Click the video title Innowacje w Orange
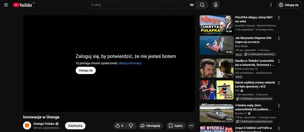The height and width of the screenshot is (132, 304). pyautogui.click(x=41, y=117)
